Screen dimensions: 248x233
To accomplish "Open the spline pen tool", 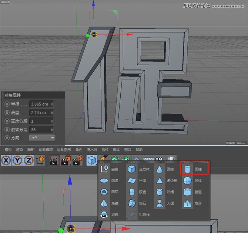I will 103,158.
